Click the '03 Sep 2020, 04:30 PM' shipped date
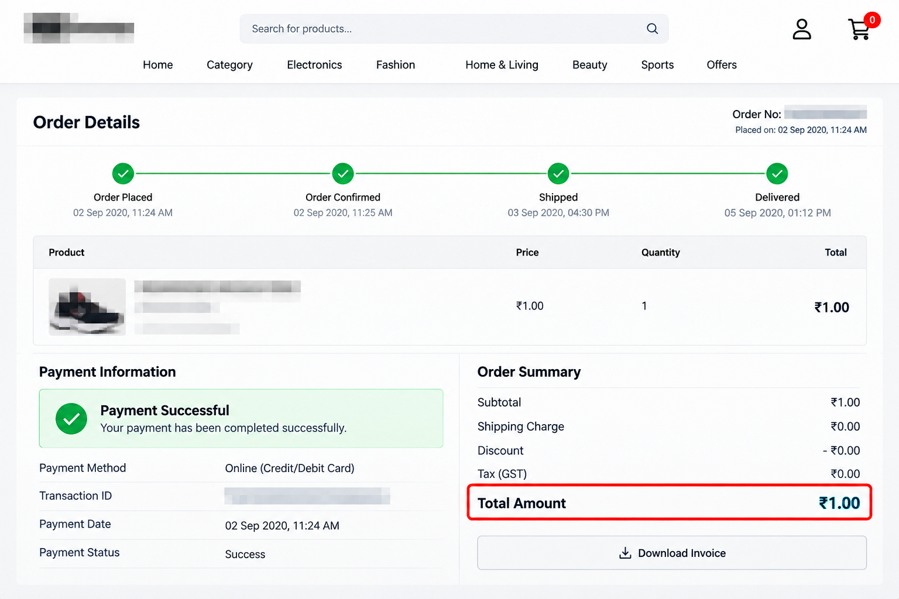 pyautogui.click(x=558, y=213)
